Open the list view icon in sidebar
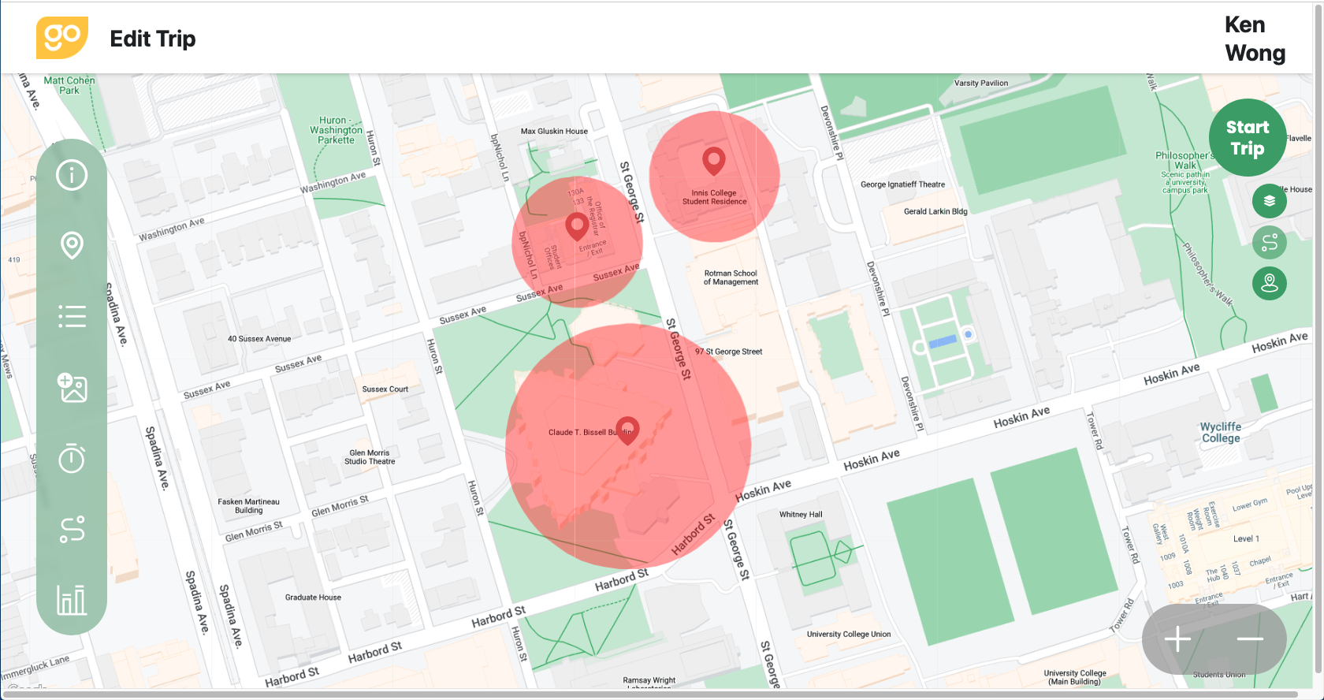 tap(72, 316)
